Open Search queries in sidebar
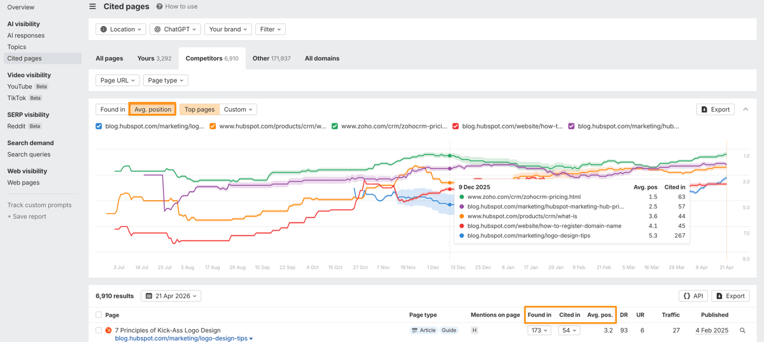 tap(29, 154)
